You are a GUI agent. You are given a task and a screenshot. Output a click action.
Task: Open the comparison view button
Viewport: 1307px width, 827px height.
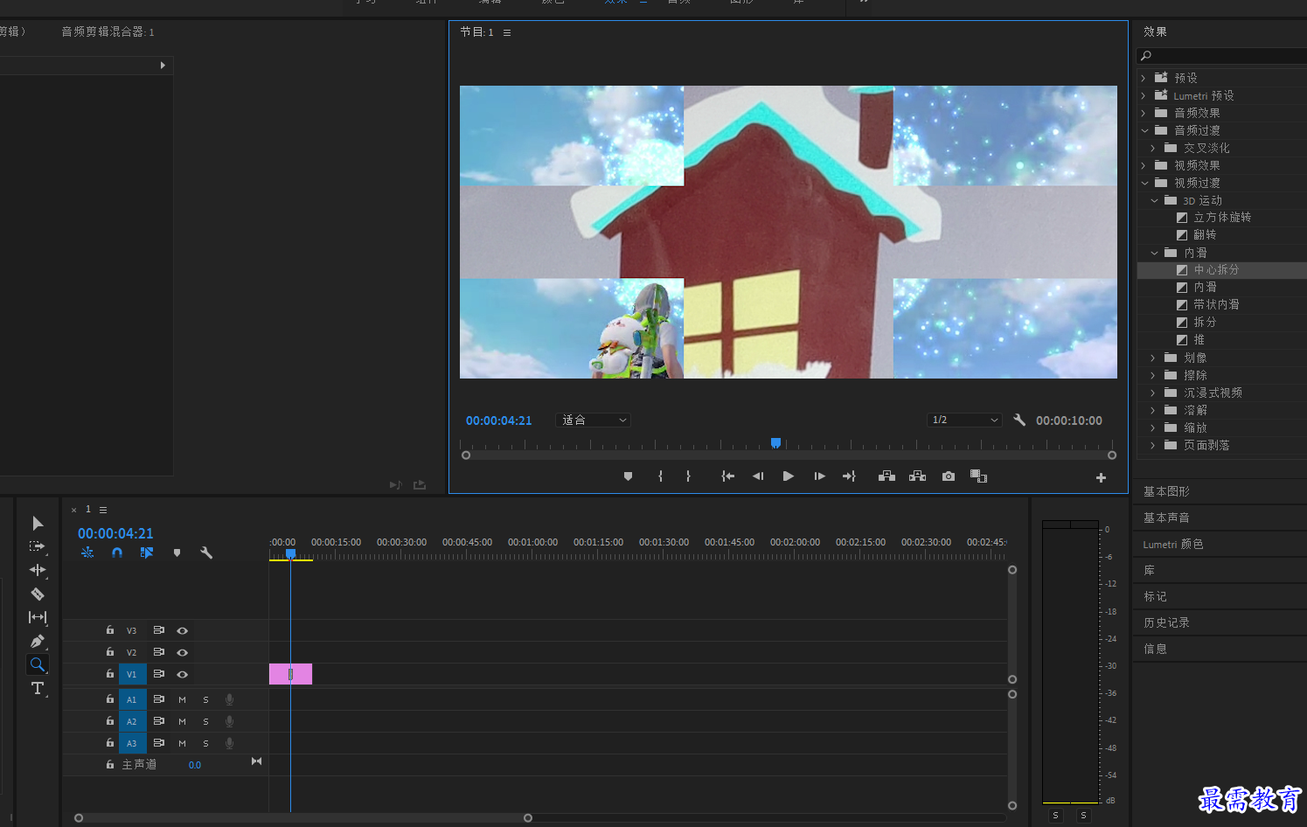pos(978,476)
